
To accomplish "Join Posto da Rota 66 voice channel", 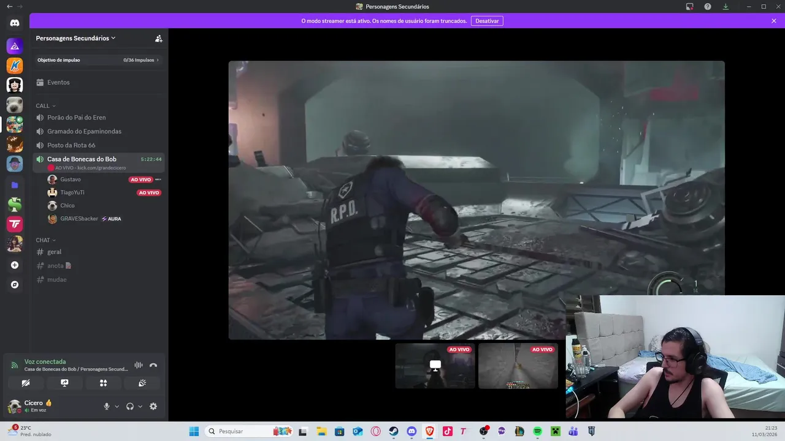I will click(x=99, y=145).
